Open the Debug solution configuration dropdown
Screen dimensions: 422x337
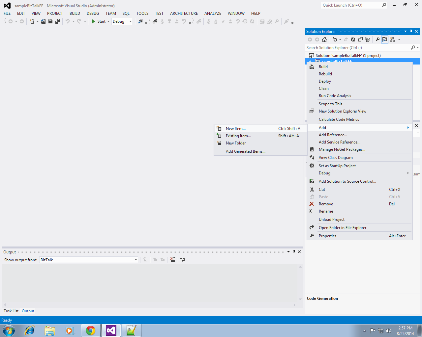(130, 21)
